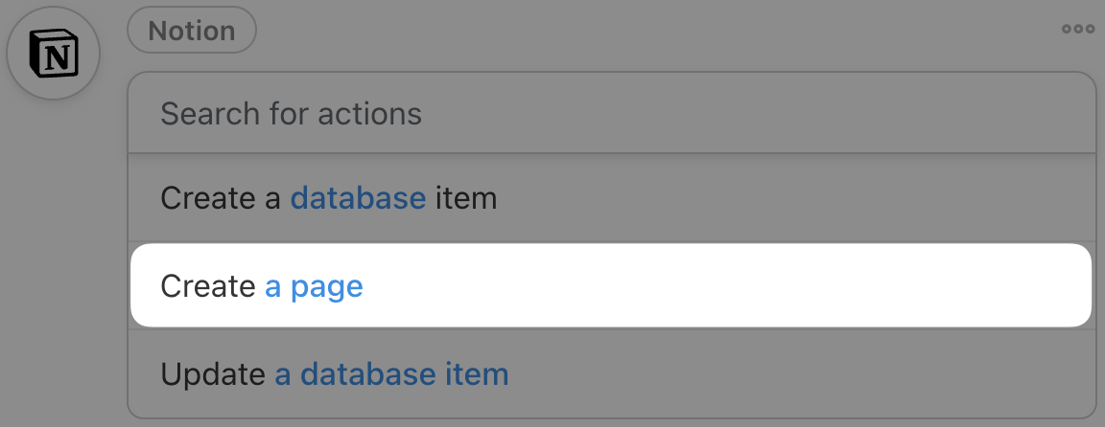Click the Notion label pill
This screenshot has height=427, width=1105.
[192, 30]
